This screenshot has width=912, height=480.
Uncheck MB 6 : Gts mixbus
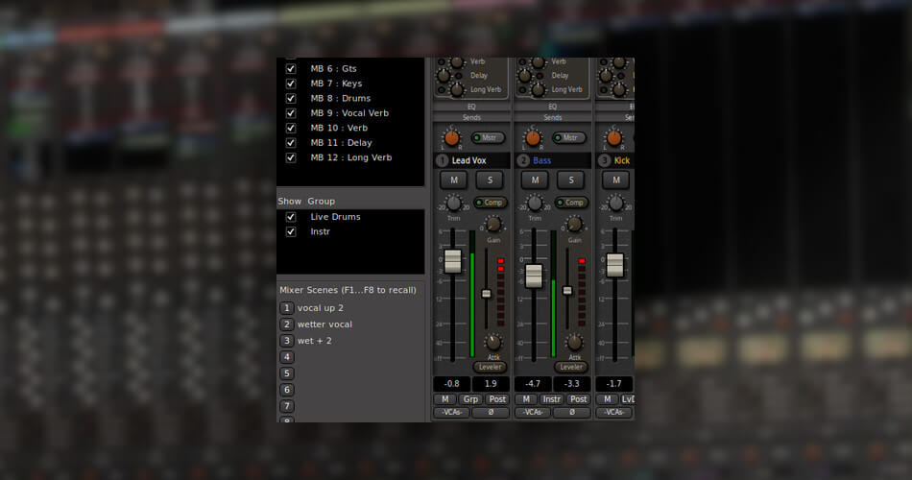(x=291, y=69)
